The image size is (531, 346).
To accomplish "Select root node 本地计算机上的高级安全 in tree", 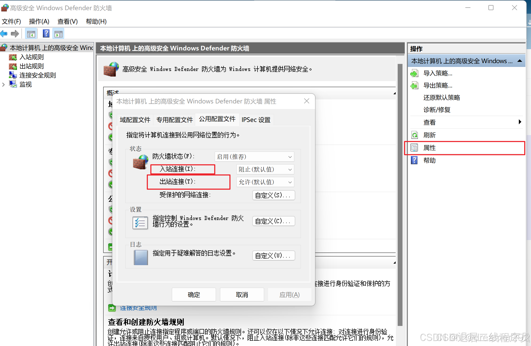I will tap(51, 48).
